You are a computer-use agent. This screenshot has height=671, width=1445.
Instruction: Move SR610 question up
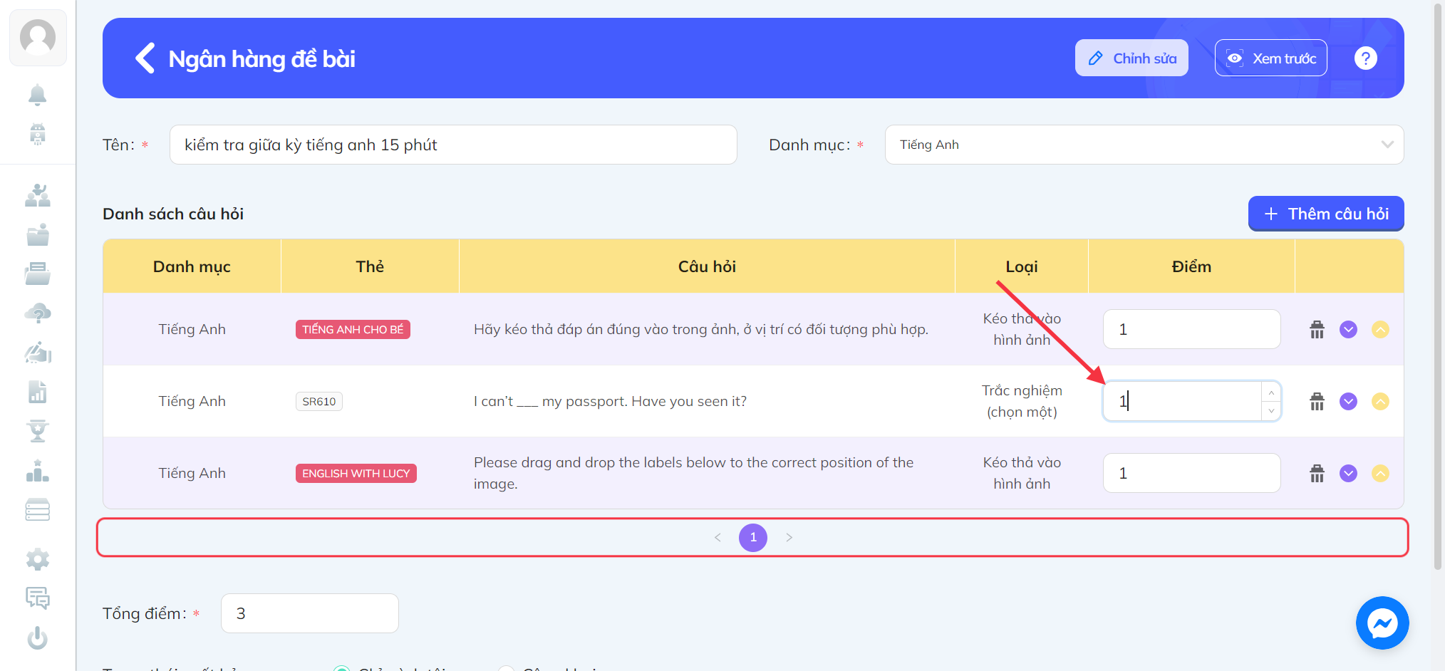click(1380, 402)
